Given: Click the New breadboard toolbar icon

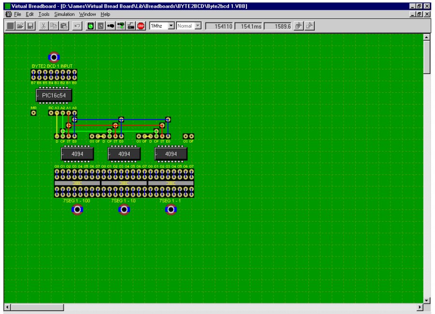Looking at the screenshot, I should tap(11, 26).
